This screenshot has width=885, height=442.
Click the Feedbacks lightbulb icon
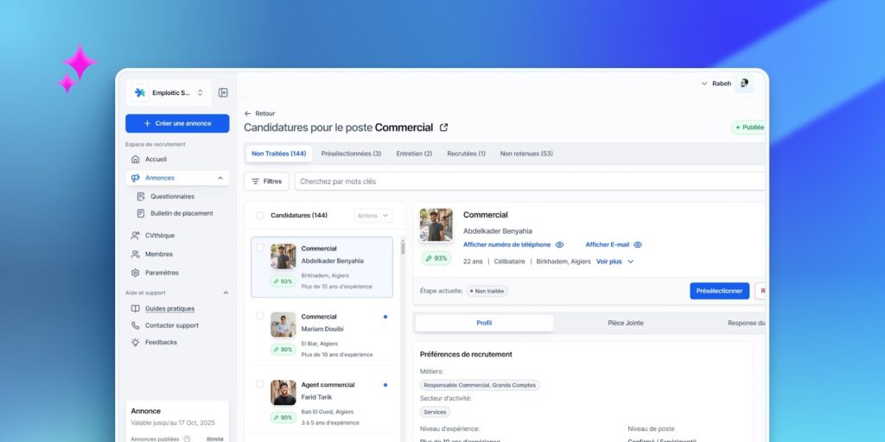point(136,343)
